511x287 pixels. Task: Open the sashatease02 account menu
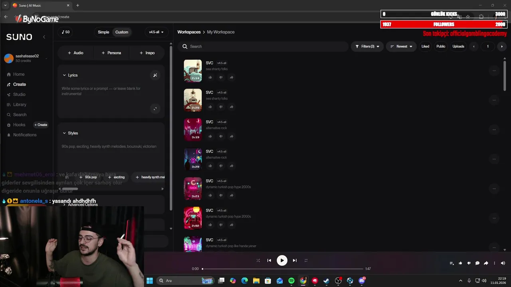click(26, 58)
